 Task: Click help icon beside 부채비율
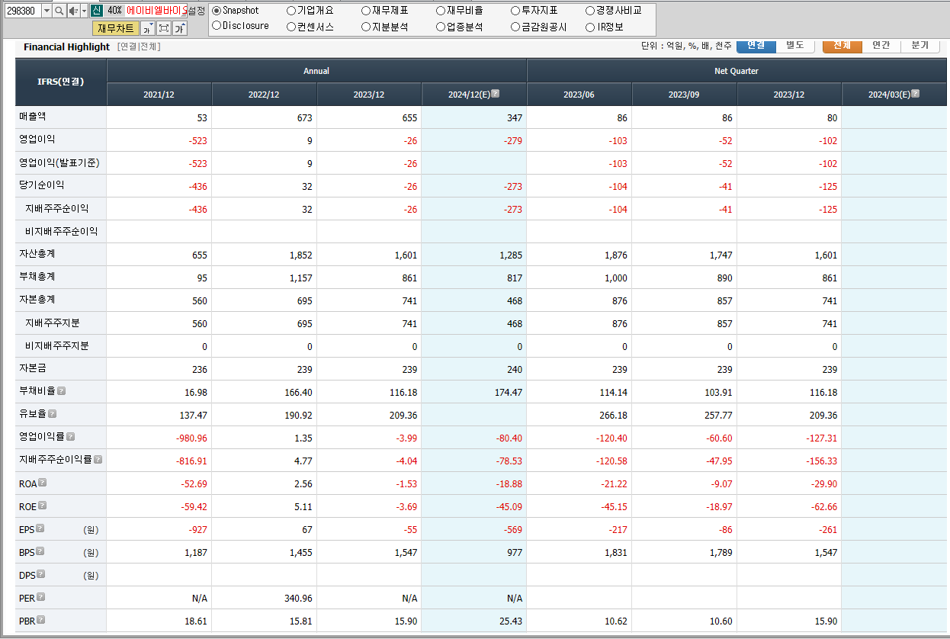tap(61, 390)
